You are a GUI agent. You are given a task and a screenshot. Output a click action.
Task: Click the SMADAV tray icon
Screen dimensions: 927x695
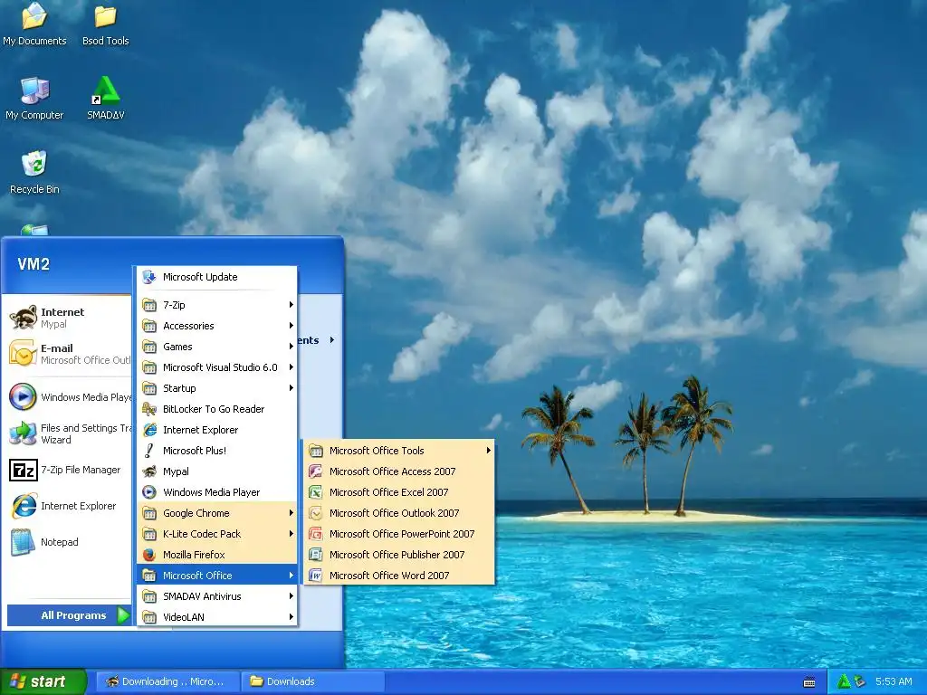pyautogui.click(x=844, y=682)
